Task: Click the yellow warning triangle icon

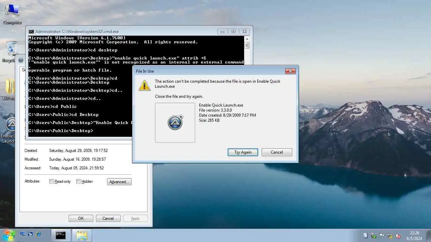Action: 144,85
